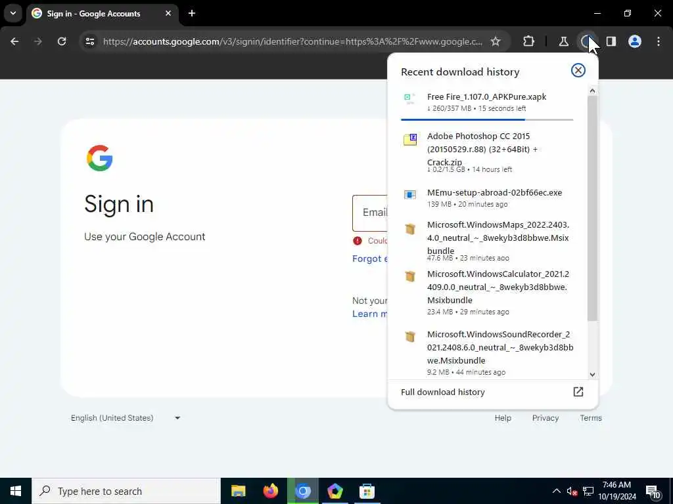This screenshot has height=504, width=673.
Task: Open the Chrome profile avatar
Action: [x=635, y=41]
